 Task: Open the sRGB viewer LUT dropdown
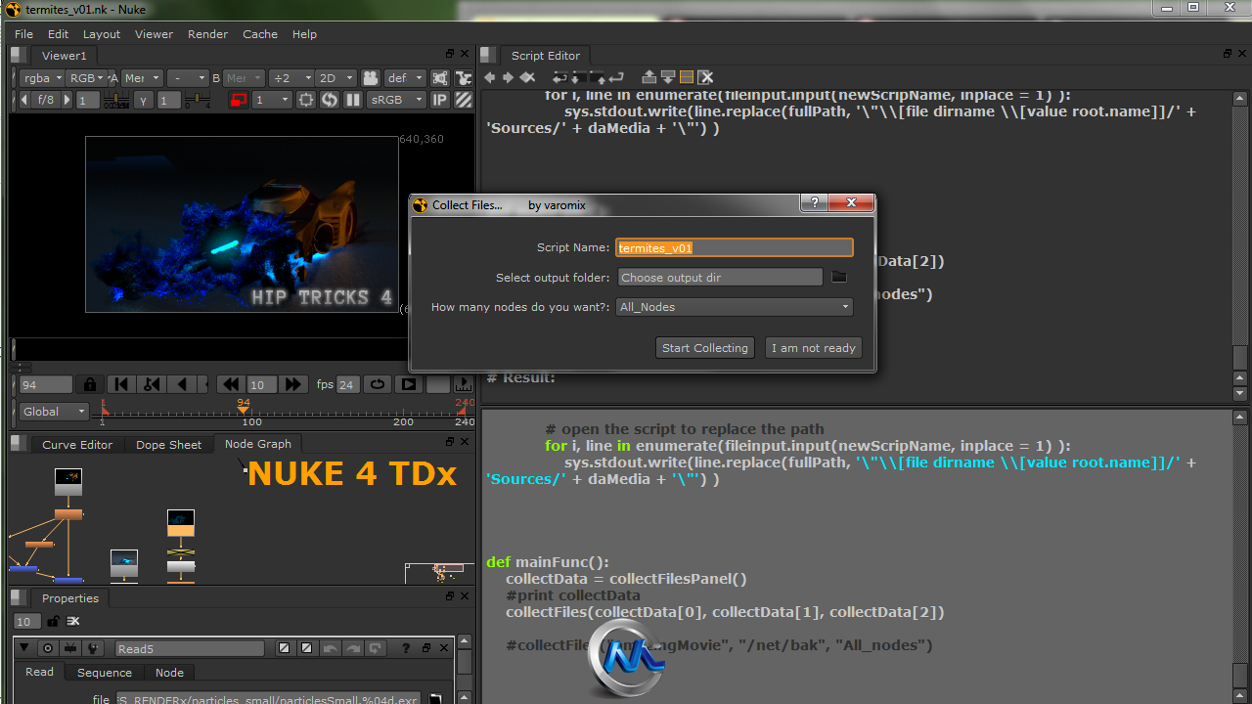397,100
